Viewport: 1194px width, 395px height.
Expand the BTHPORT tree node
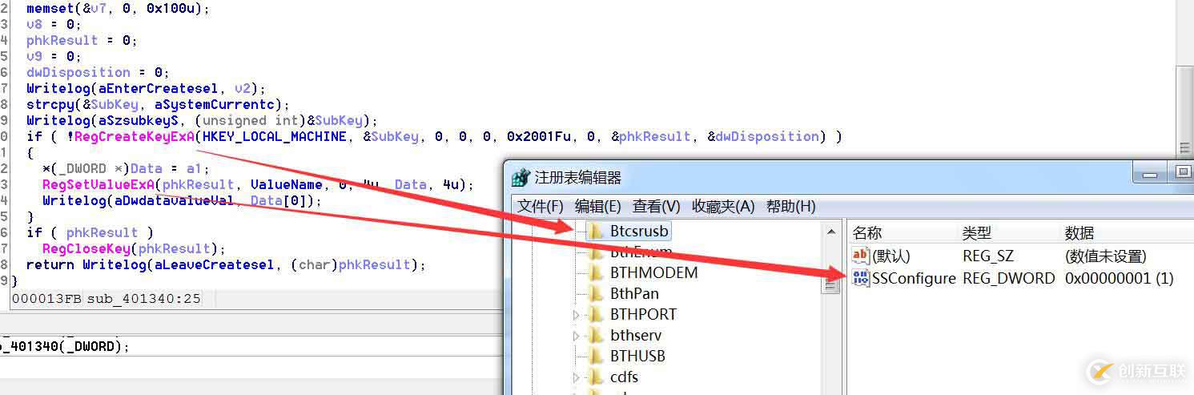[x=577, y=315]
